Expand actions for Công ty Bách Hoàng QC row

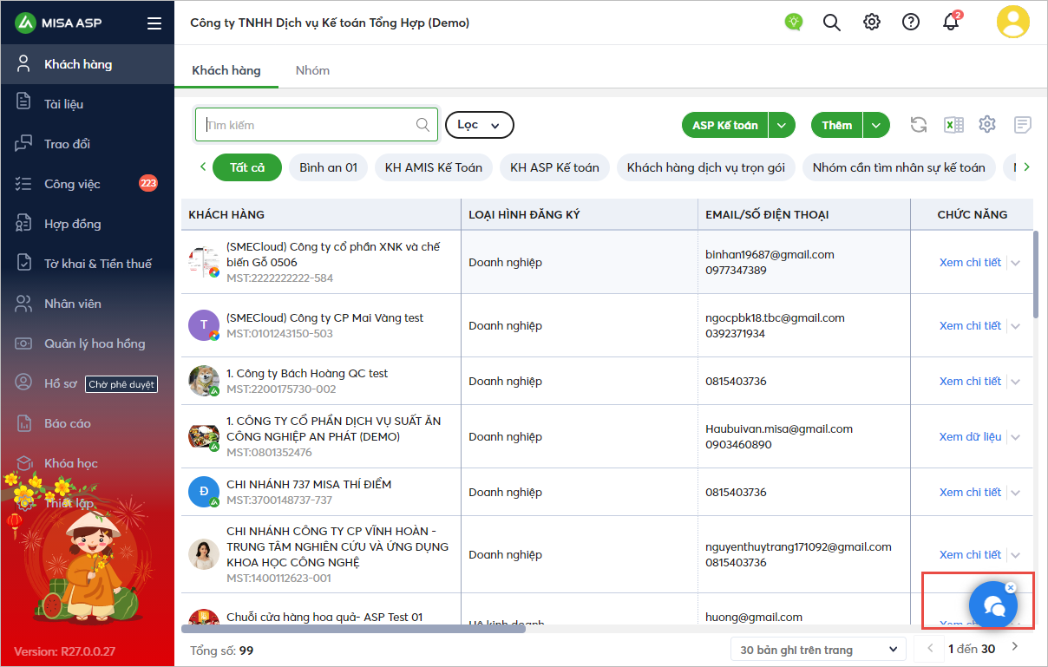1016,382
